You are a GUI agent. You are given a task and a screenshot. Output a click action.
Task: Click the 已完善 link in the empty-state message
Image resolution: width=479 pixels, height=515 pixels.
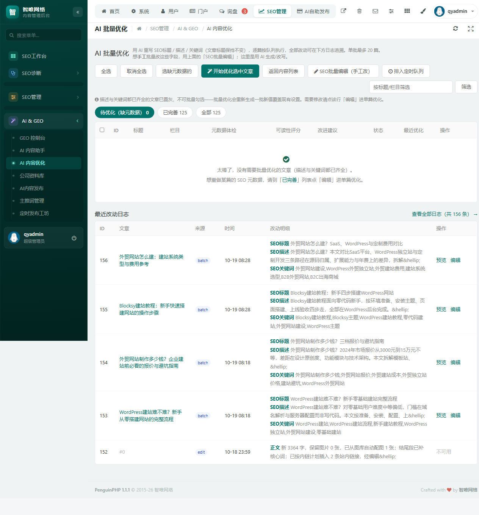(290, 180)
